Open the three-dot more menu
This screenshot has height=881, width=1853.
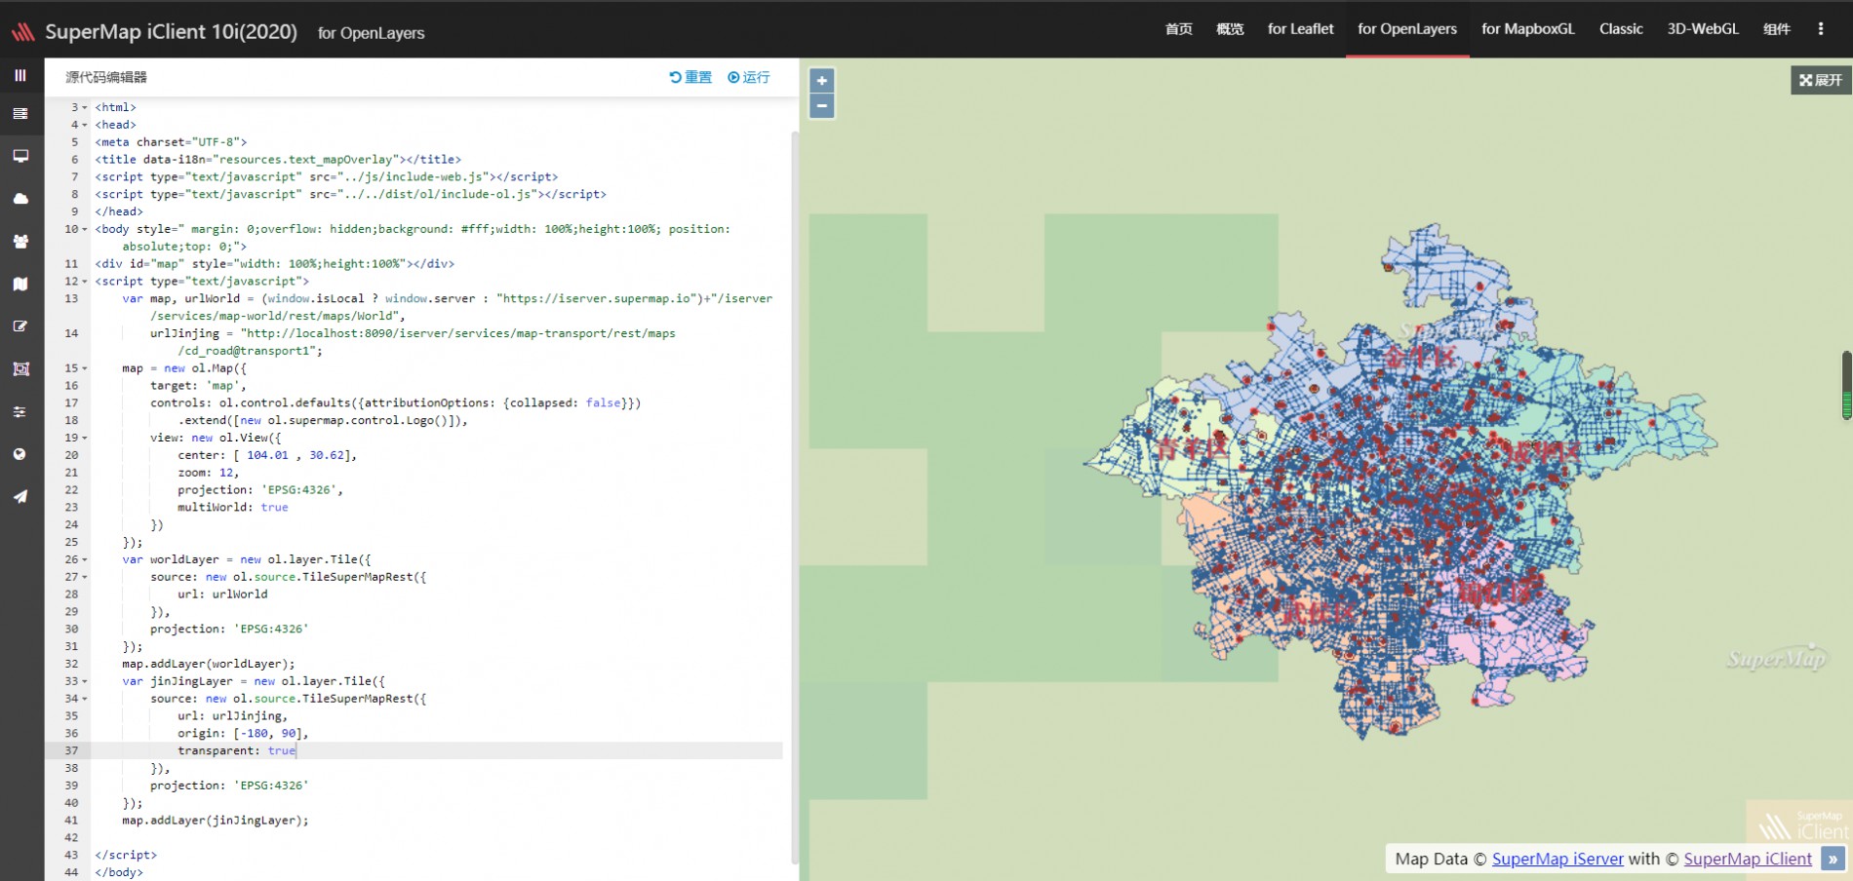1821,29
